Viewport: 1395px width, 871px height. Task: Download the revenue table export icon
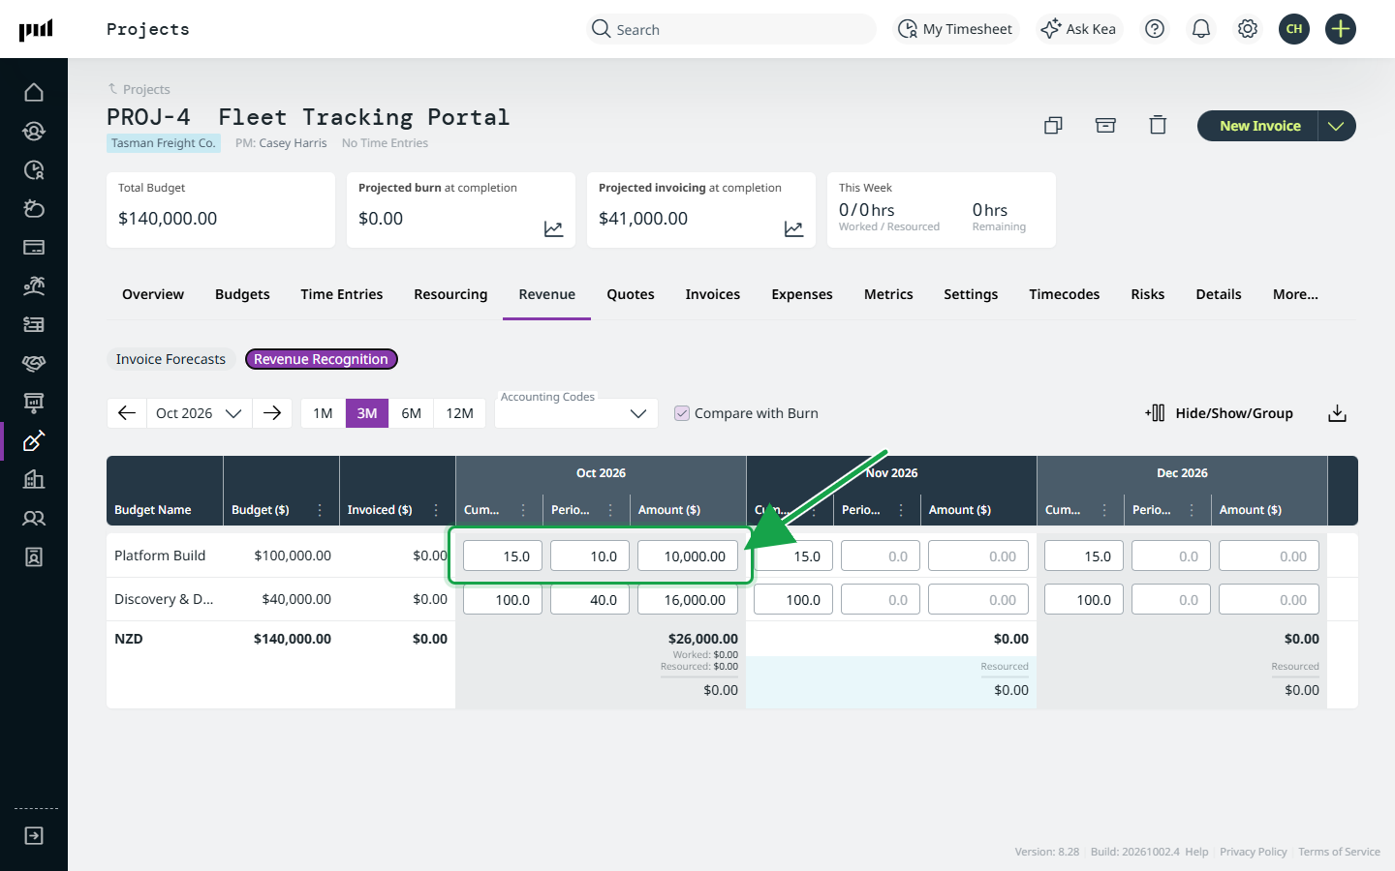1337,413
